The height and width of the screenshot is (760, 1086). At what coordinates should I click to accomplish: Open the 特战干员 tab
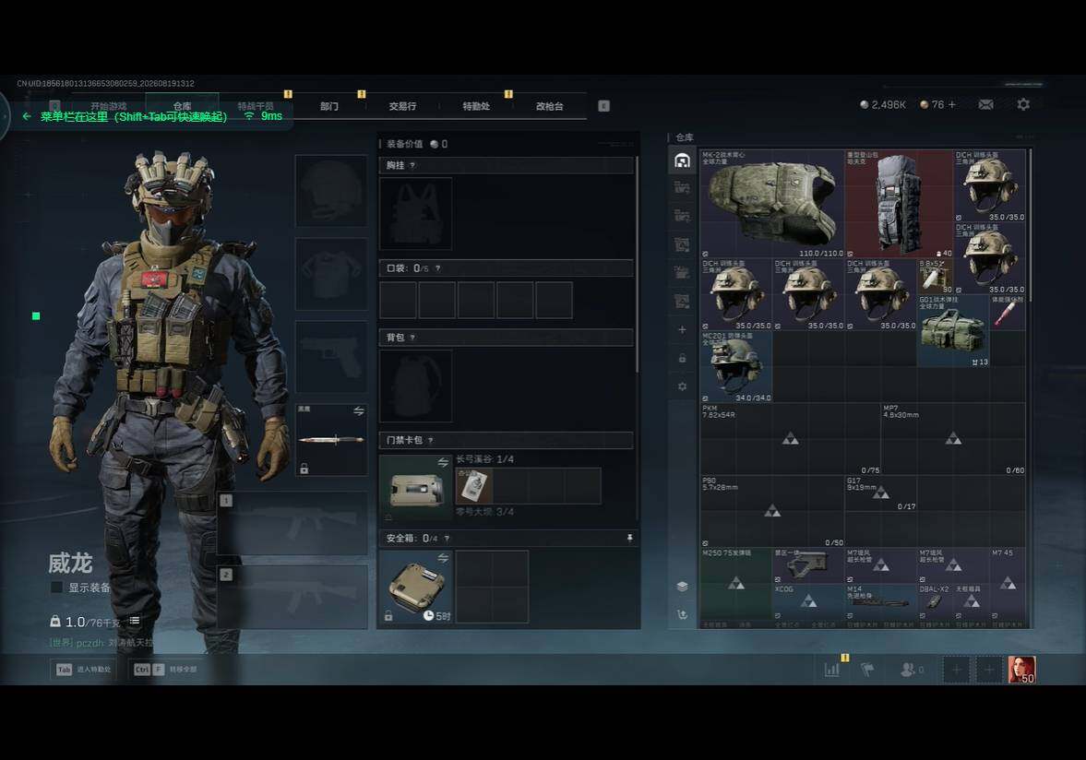click(x=256, y=106)
